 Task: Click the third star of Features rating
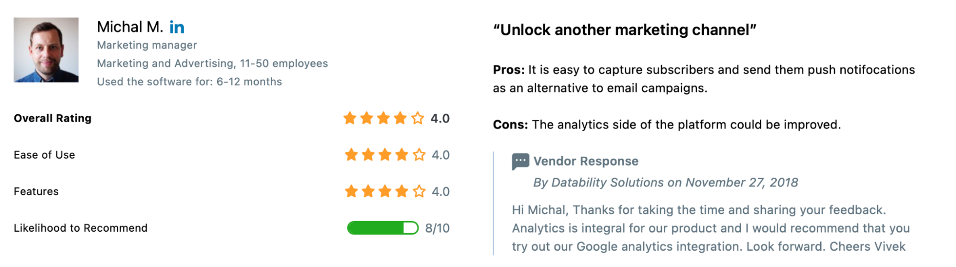[x=385, y=192]
